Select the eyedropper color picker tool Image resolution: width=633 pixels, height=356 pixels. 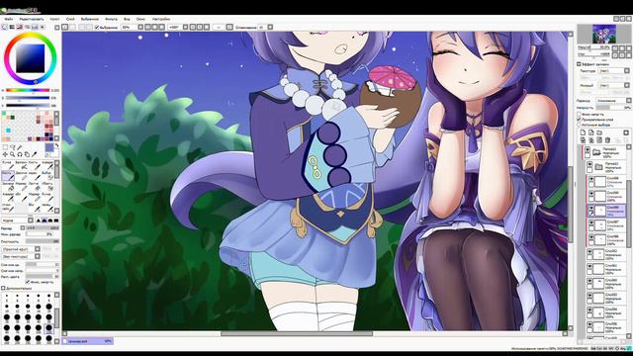click(x=35, y=154)
